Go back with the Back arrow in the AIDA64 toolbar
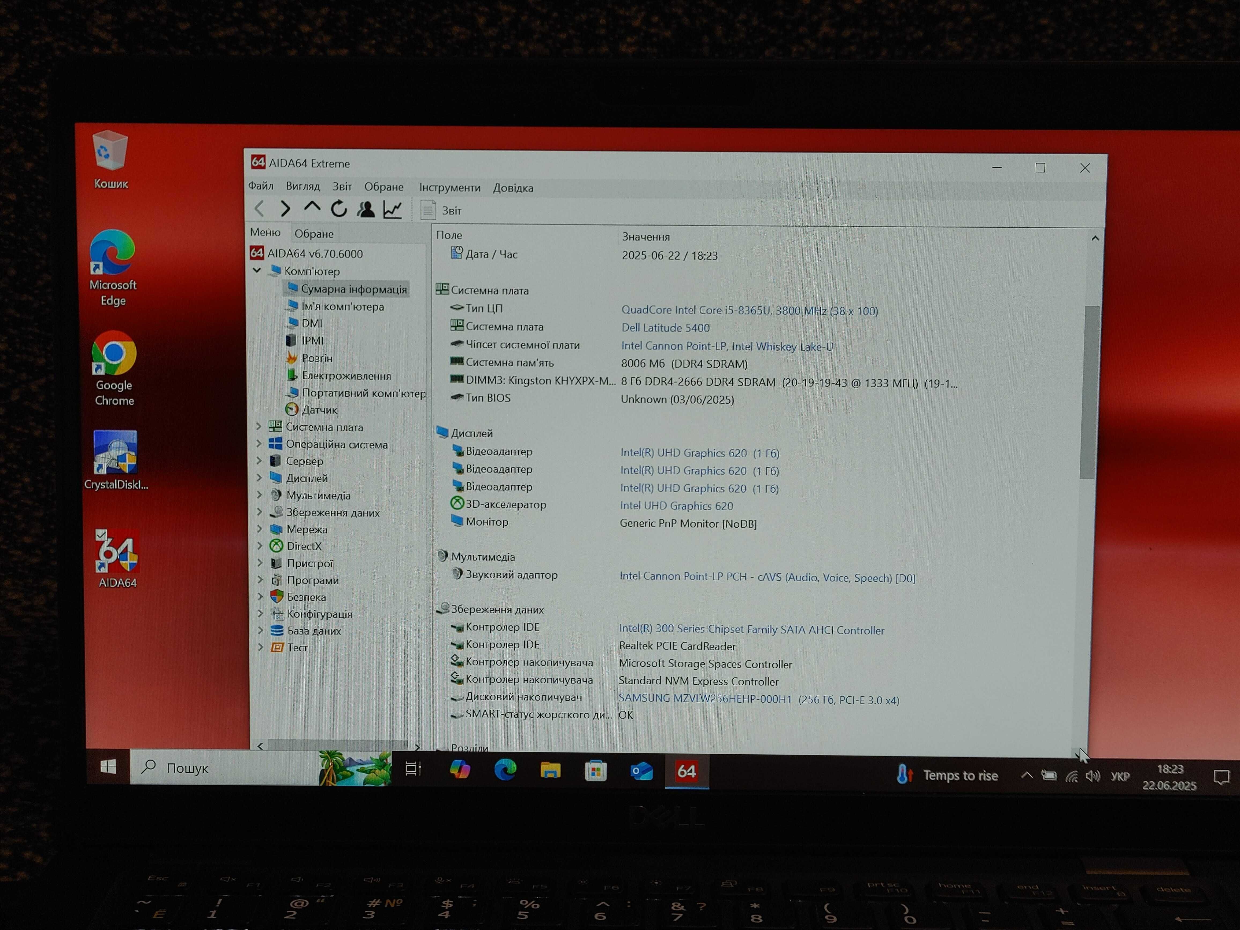The image size is (1240, 930). point(259,209)
